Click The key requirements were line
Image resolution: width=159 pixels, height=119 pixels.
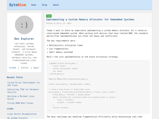[61, 41]
